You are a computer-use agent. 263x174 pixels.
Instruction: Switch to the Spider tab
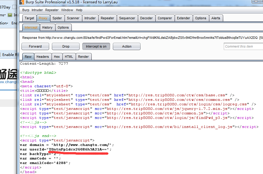pyautogui.click(x=57, y=18)
